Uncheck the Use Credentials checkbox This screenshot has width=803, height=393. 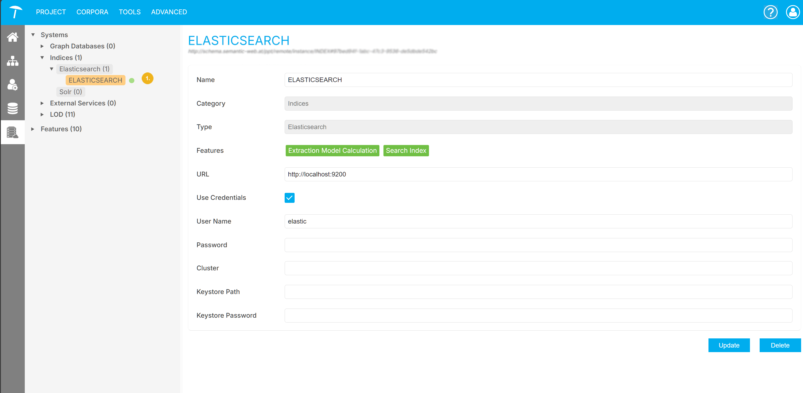click(289, 198)
